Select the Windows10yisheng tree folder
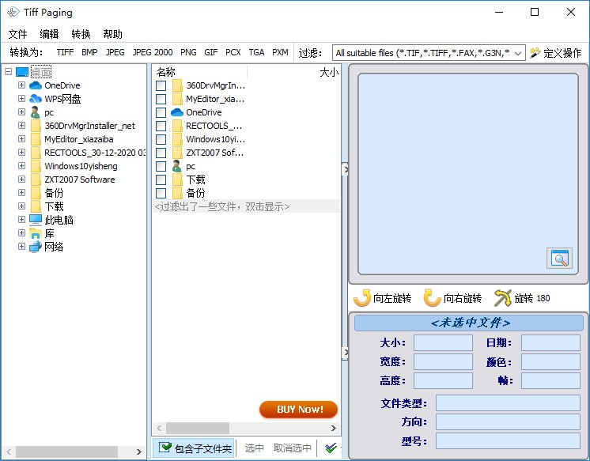The height and width of the screenshot is (461, 590). coord(81,166)
